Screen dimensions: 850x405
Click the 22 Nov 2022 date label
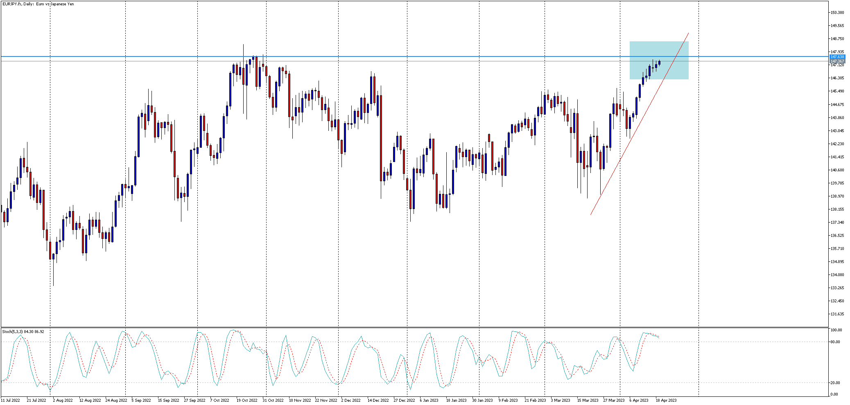[x=326, y=400]
